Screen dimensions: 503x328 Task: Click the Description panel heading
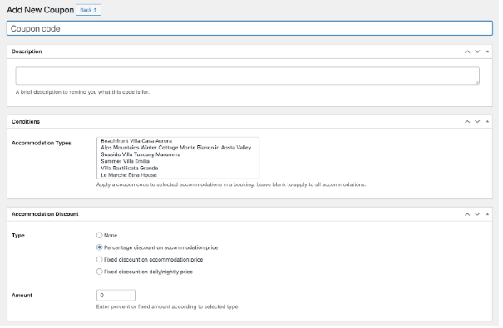click(x=27, y=51)
